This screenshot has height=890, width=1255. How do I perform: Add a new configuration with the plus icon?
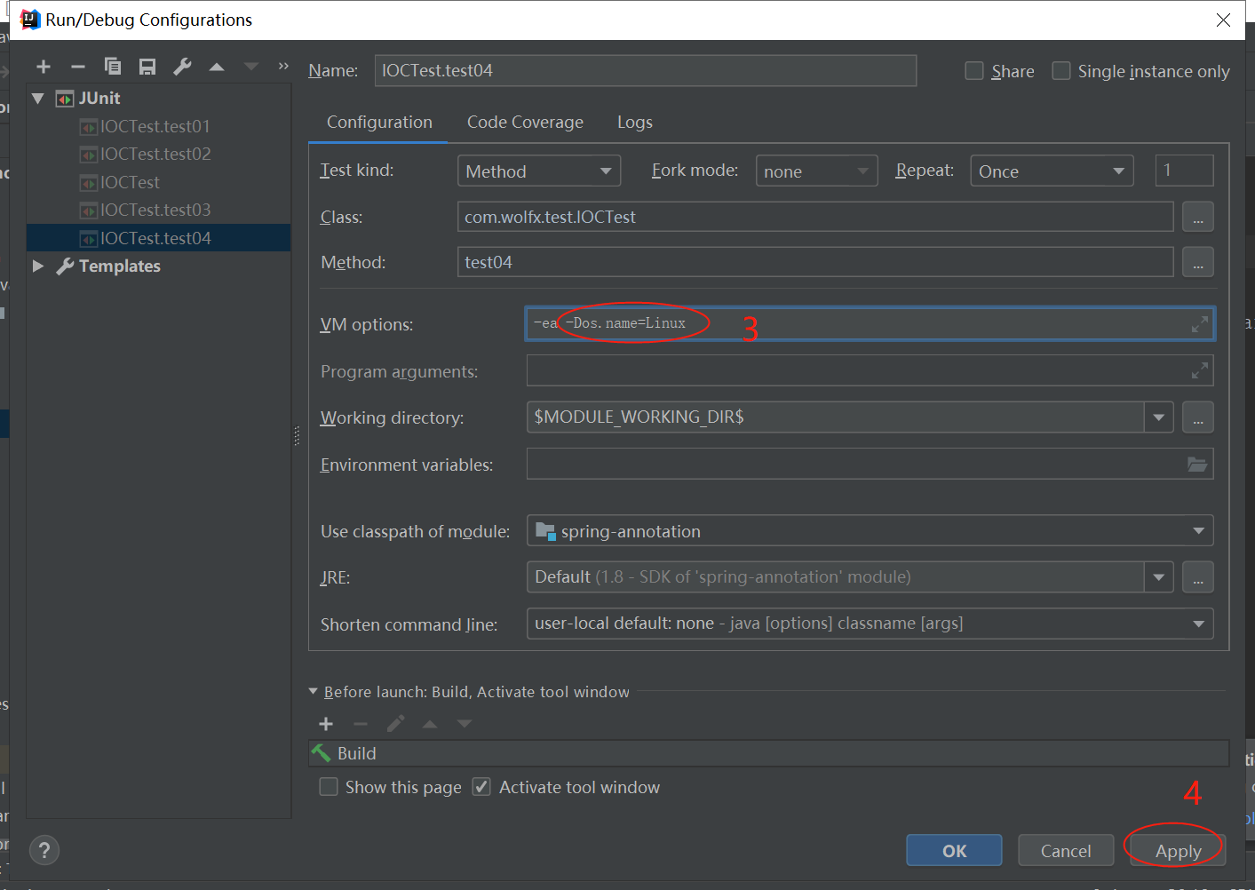[x=44, y=67]
